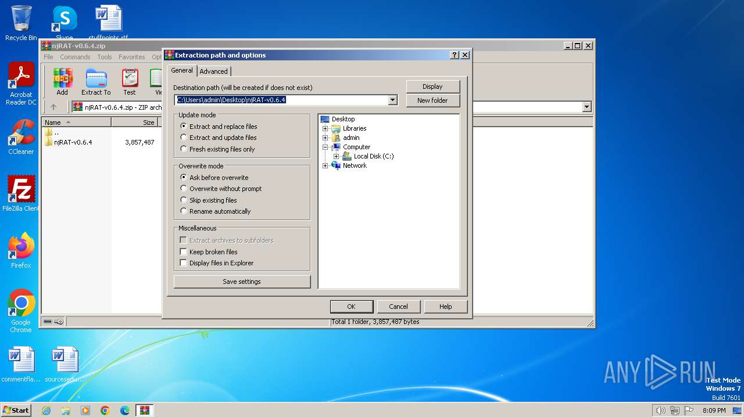Open the Skype desktop shortcut
The image size is (744, 418).
click(x=64, y=23)
